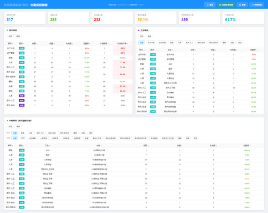Sort bottom group table by 工序 column

coord(47,145)
